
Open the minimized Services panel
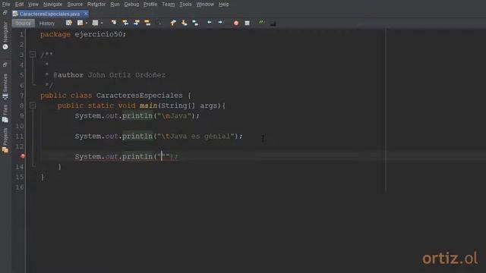tap(5, 86)
